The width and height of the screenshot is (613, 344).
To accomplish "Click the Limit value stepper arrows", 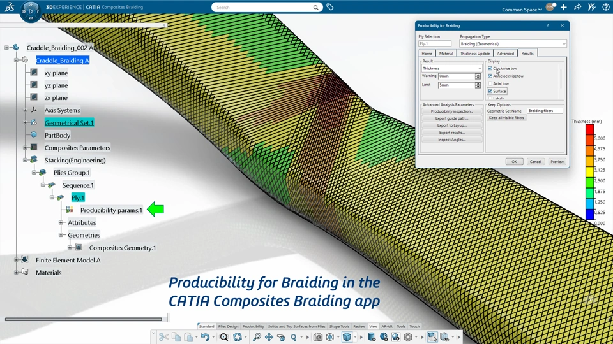I will coord(478,85).
